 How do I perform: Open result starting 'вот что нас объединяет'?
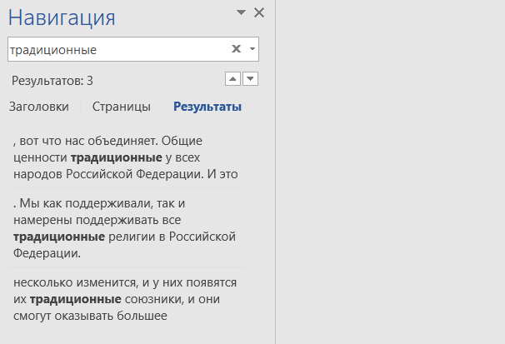pos(125,157)
